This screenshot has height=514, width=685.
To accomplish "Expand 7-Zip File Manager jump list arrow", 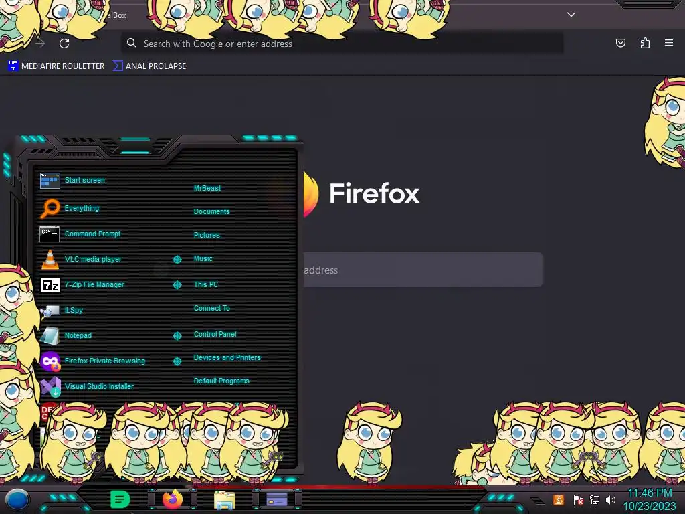I will [x=177, y=285].
